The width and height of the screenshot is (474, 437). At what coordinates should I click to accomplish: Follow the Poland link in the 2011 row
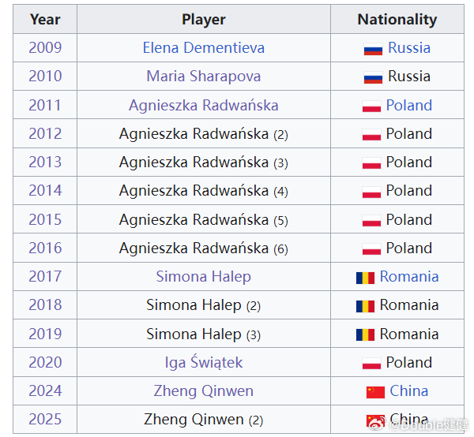409,106
